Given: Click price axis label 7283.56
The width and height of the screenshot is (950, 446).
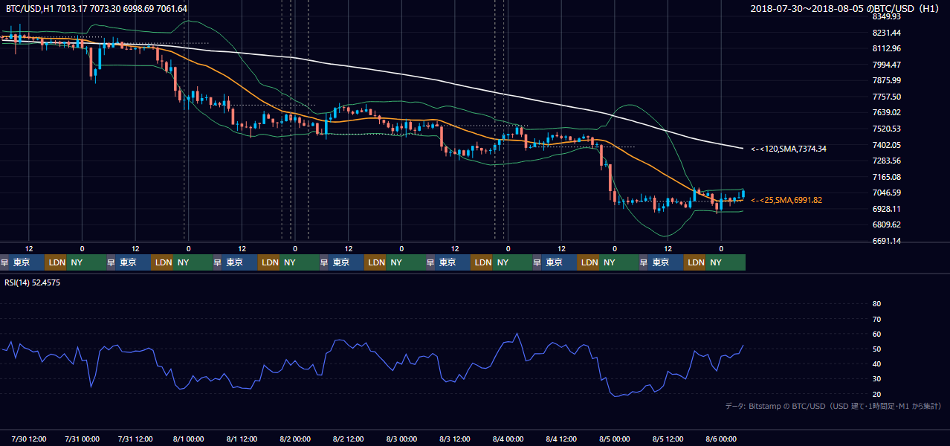Looking at the screenshot, I should pyautogui.click(x=887, y=161).
